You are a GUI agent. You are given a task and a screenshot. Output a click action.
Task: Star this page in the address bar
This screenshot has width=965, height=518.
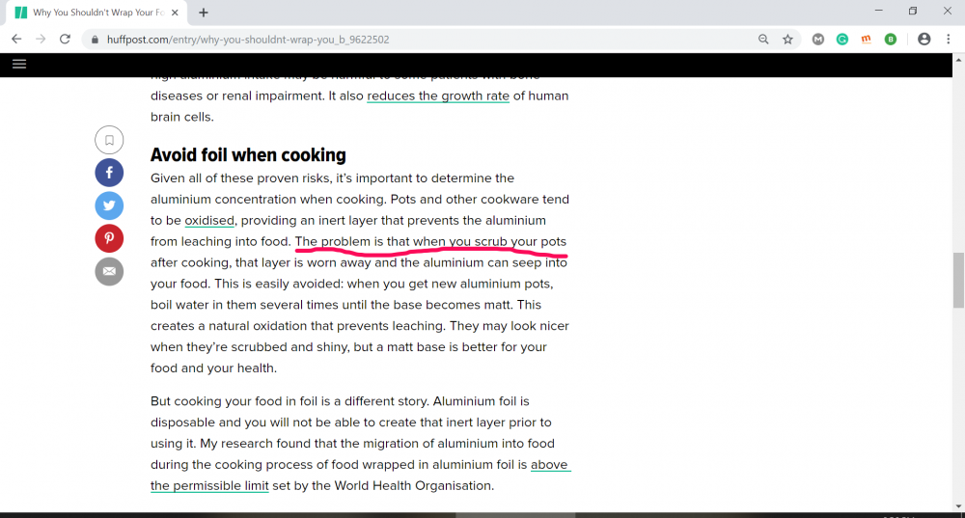(787, 40)
